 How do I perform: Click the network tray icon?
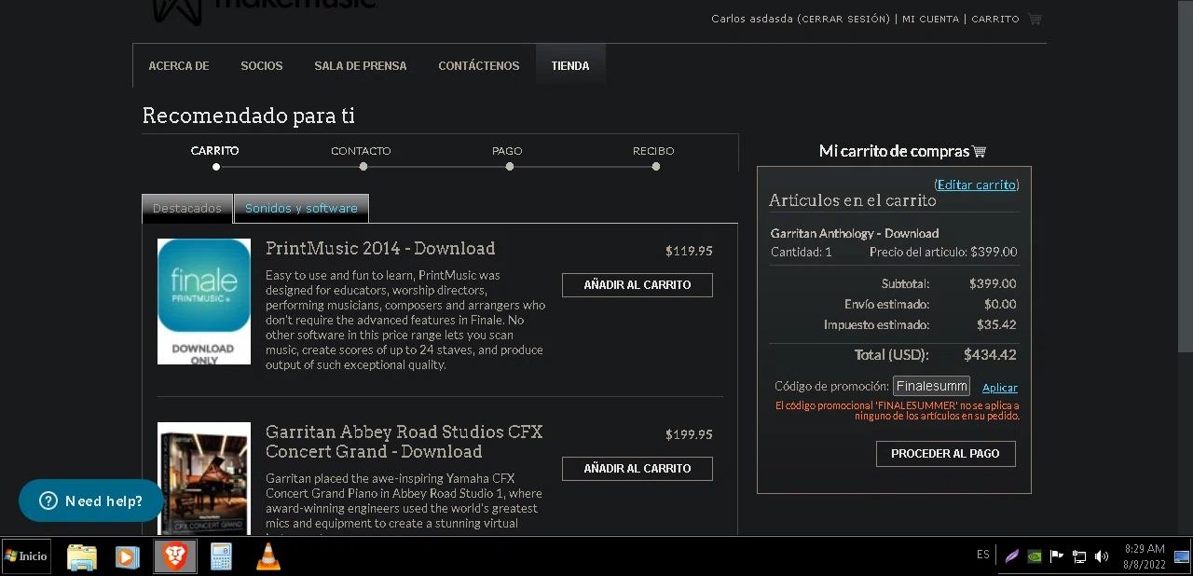click(1079, 556)
